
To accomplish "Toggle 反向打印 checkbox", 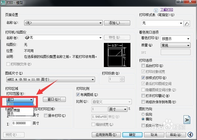I will coord(143,125).
